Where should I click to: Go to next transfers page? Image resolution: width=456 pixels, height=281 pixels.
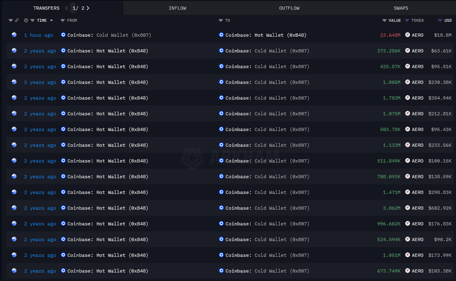(88, 8)
